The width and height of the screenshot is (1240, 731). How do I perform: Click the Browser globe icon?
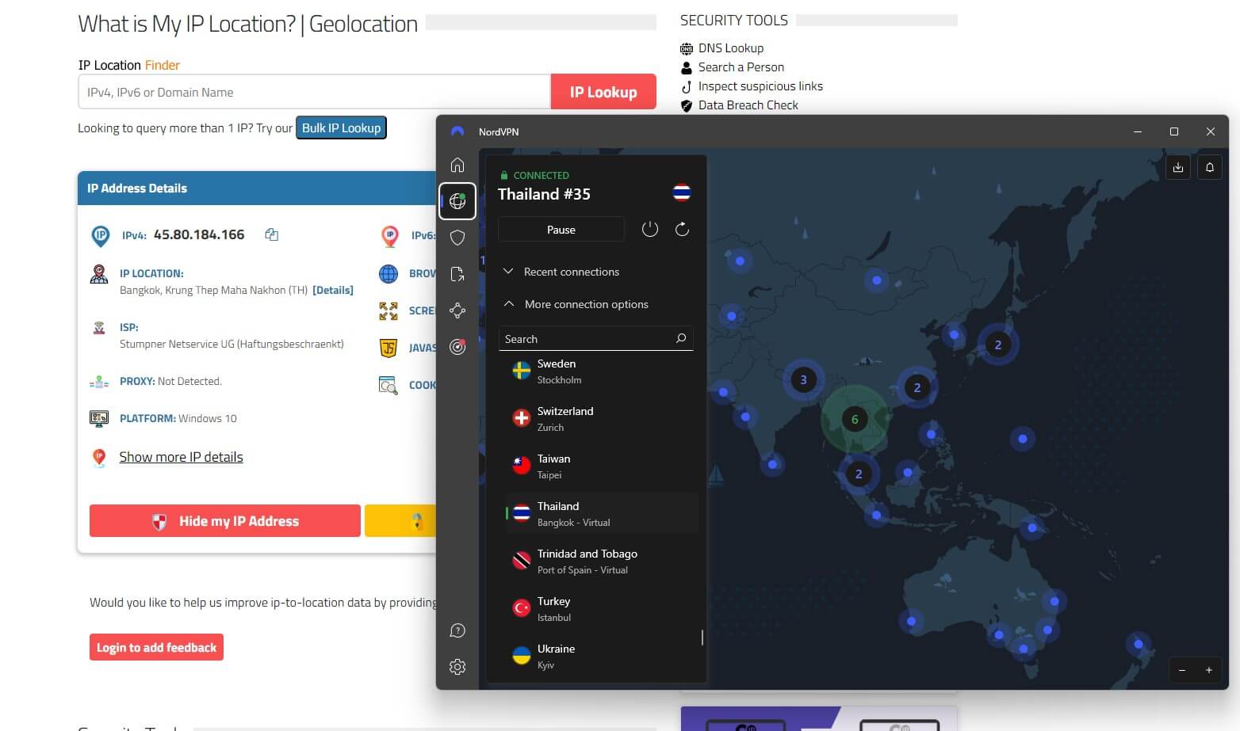[388, 274]
